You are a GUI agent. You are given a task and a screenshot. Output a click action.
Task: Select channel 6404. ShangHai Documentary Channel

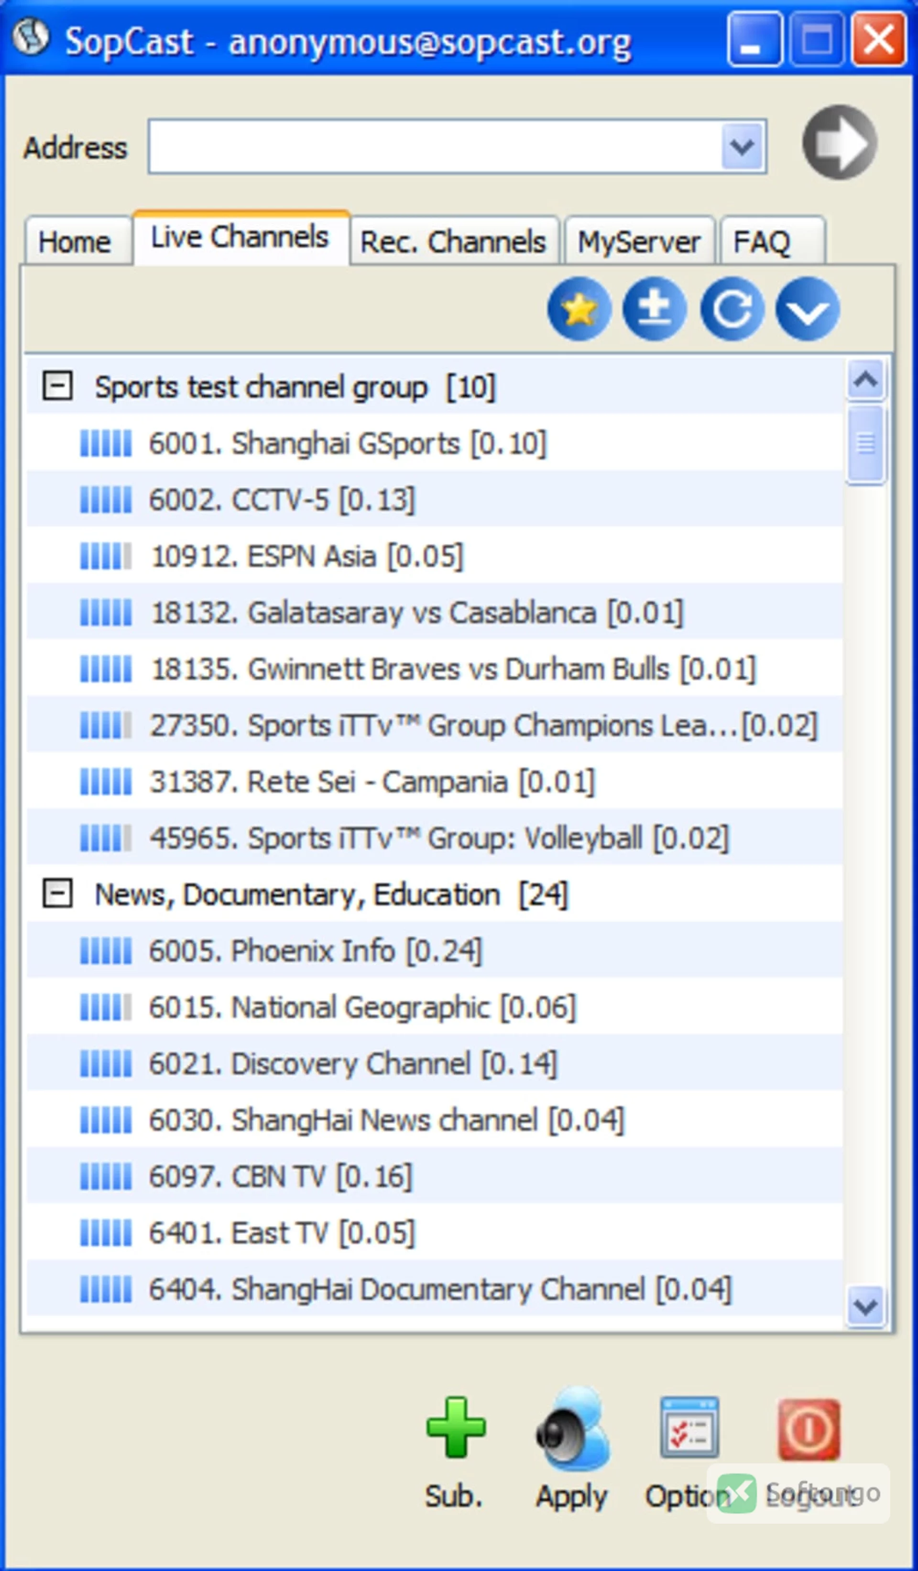click(435, 1289)
